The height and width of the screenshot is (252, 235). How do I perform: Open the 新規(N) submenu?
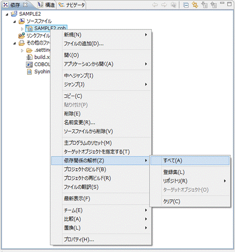click(101, 35)
